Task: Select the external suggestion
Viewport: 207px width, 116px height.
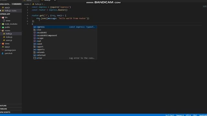Action: [x=65, y=55]
